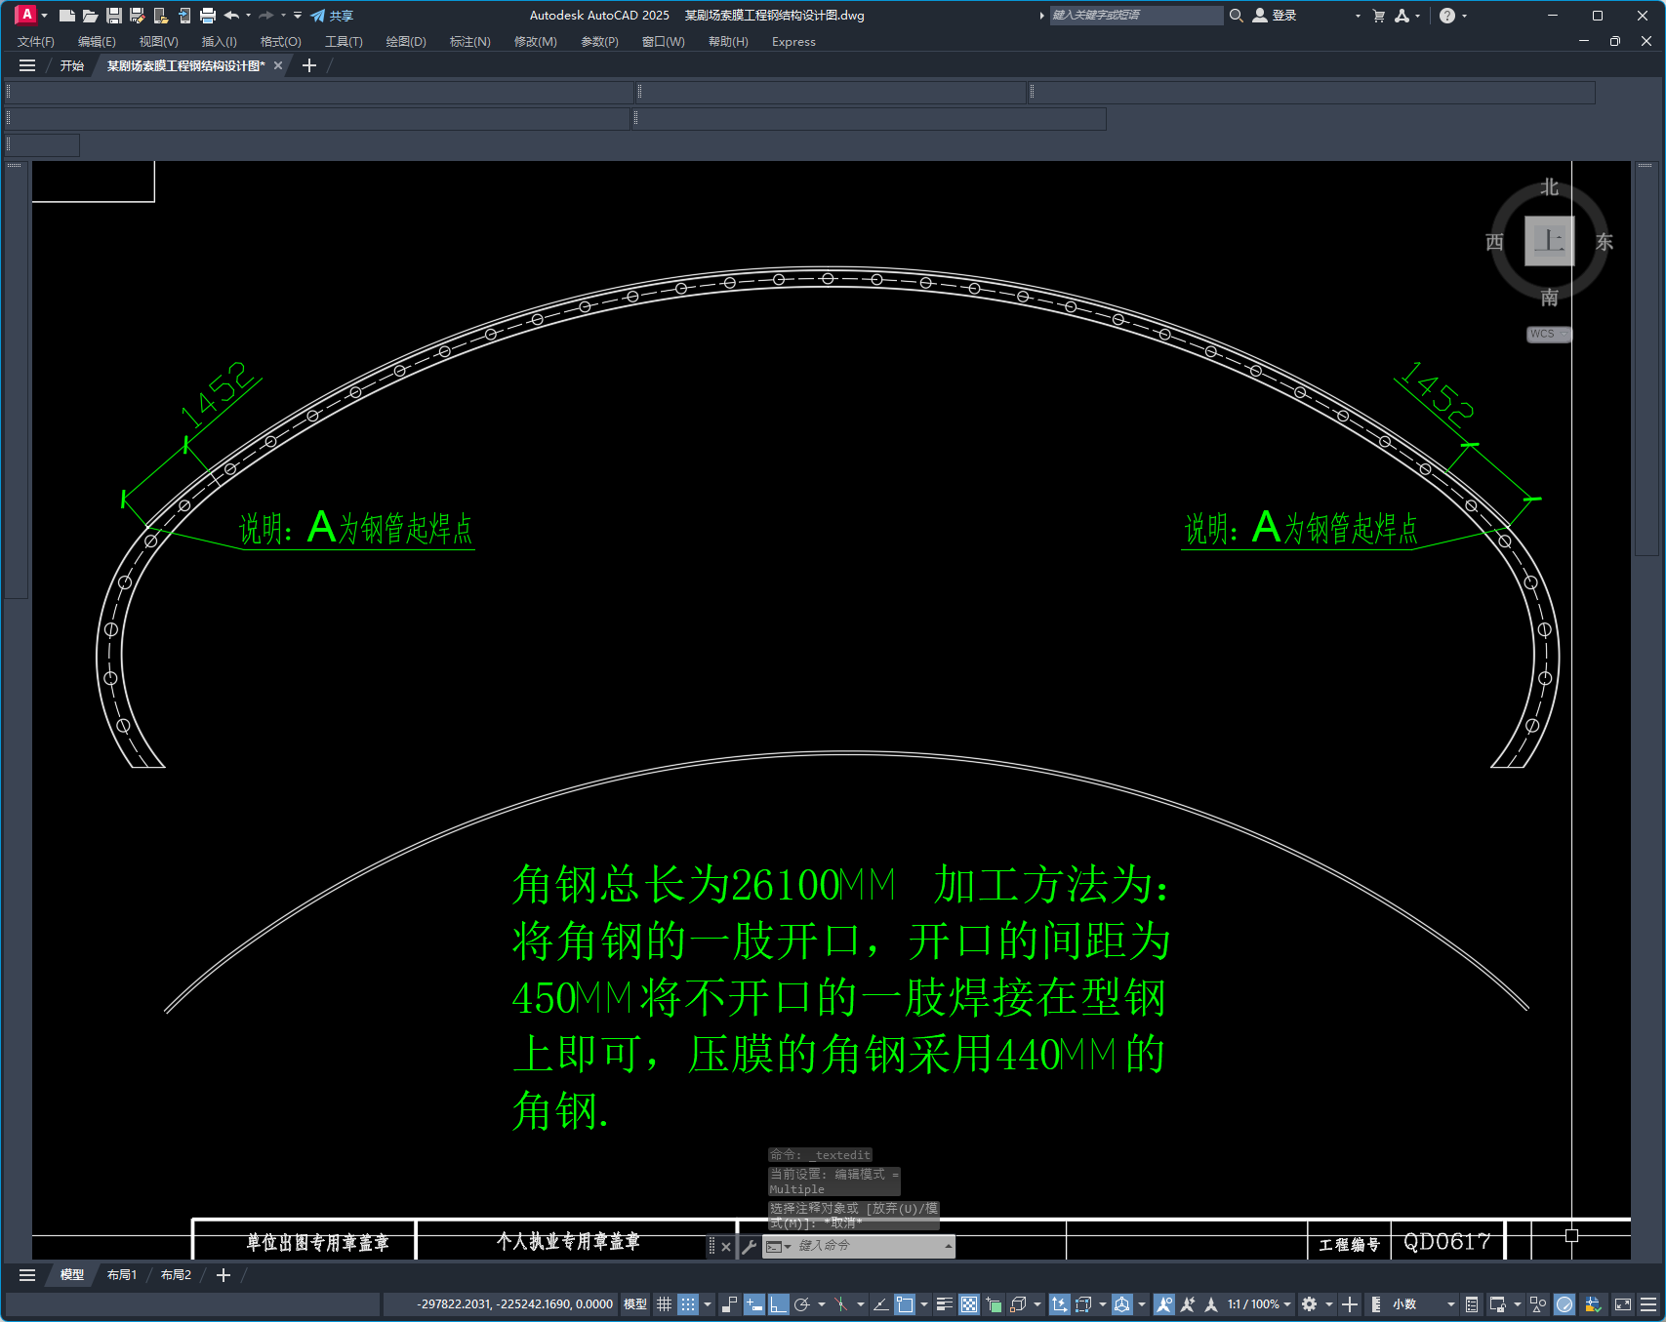Toggle snap mode in status bar
The width and height of the screenshot is (1666, 1322).
click(x=688, y=1304)
